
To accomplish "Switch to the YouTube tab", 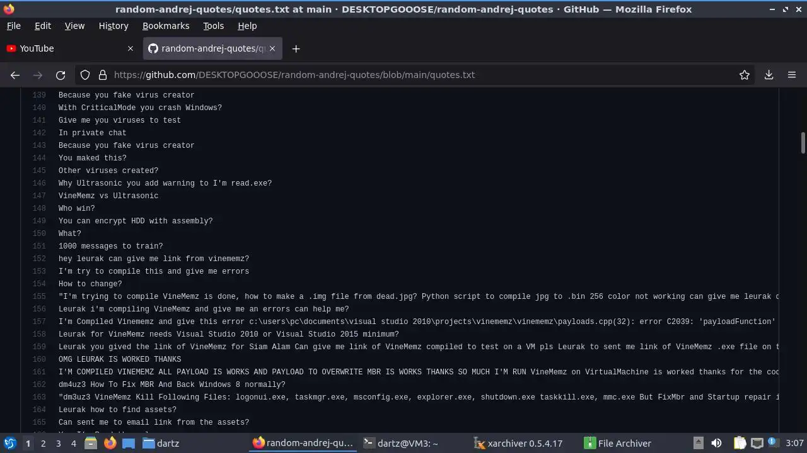I will [x=71, y=48].
